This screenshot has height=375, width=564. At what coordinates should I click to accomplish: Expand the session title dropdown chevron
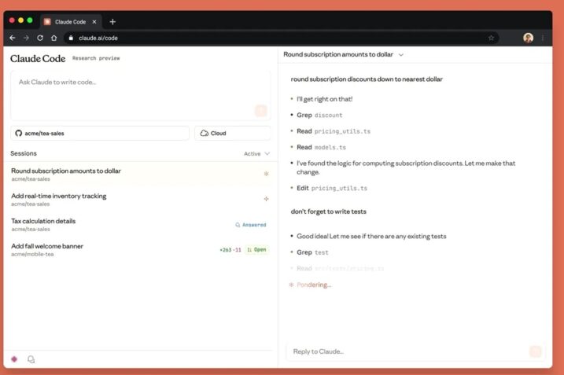tap(401, 55)
